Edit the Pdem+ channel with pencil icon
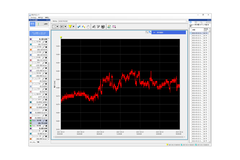The height and width of the screenshot is (160, 240). 44,121
